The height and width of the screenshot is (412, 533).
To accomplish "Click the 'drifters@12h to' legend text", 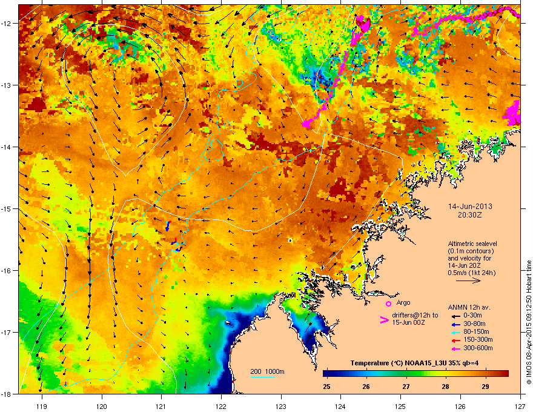I will tap(415, 316).
